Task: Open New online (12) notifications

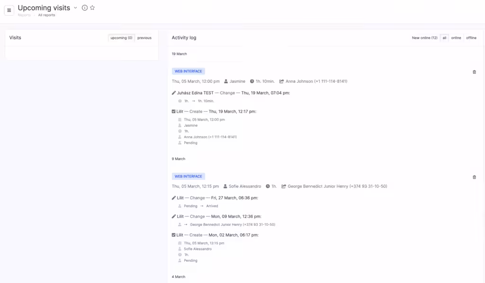Action: tap(424, 38)
